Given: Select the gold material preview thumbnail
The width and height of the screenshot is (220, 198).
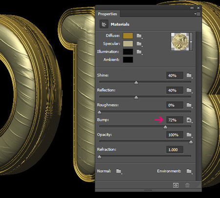Looking at the screenshot, I should pyautogui.click(x=180, y=42).
